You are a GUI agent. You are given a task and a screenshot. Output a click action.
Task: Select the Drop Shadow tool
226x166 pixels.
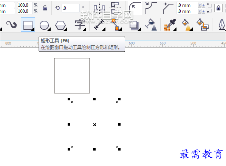pyautogui.click(x=134, y=25)
